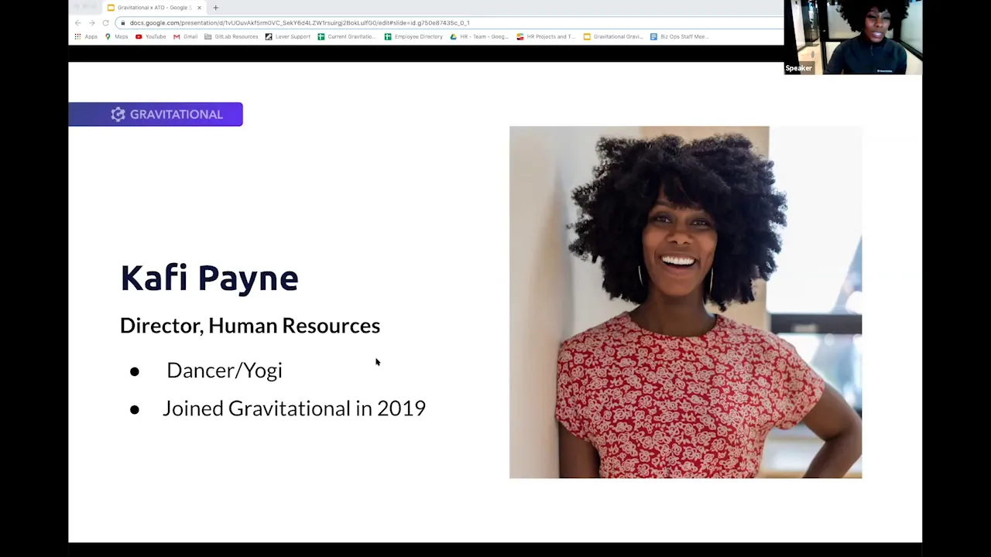Open the Current Gravitatio... bookmark
991x557 pixels.
pyautogui.click(x=347, y=36)
